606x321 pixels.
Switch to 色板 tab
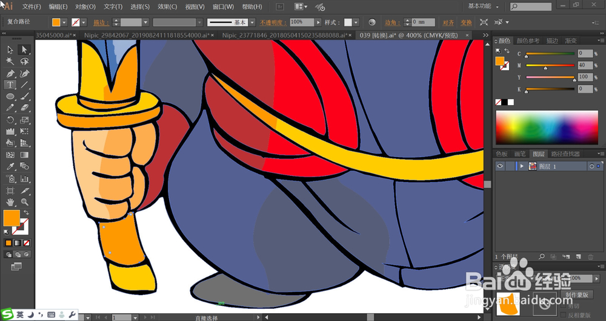tap(502, 154)
